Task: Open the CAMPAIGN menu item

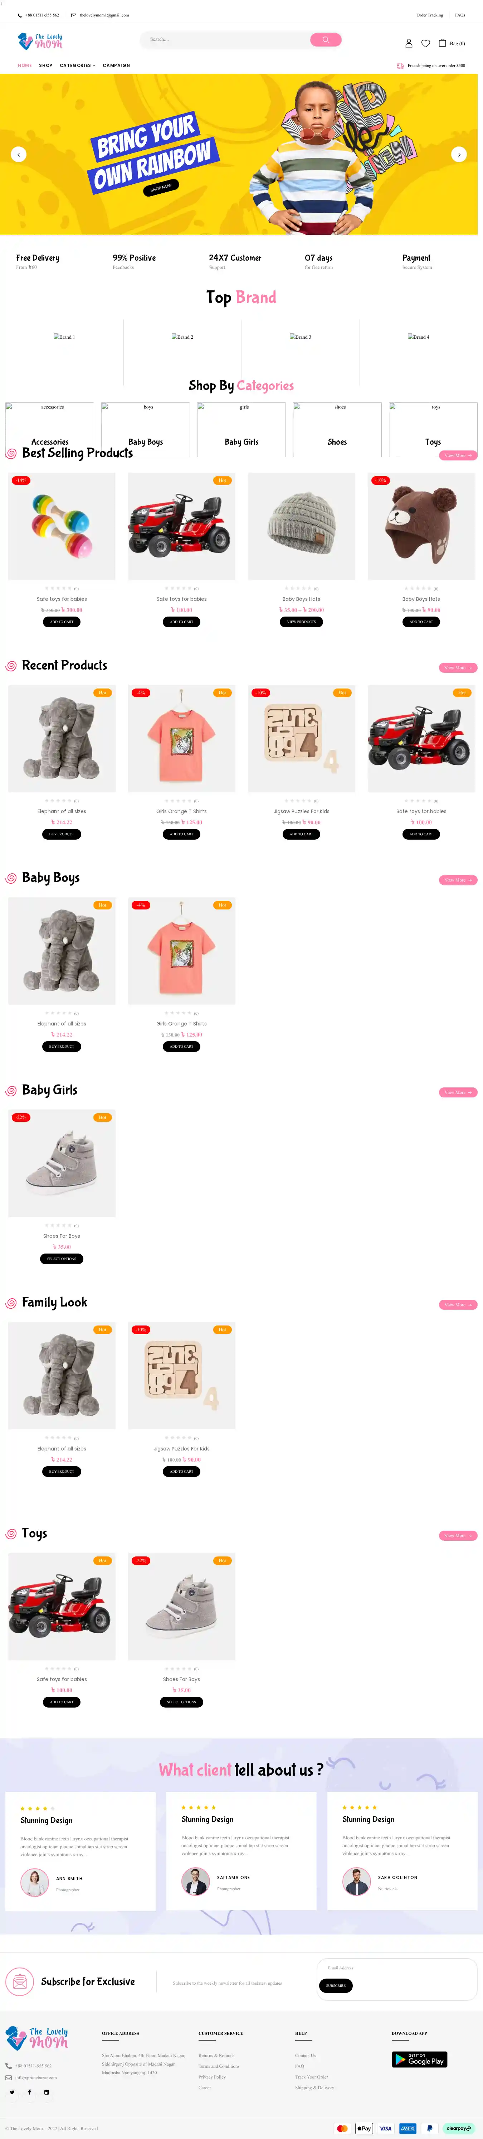Action: 116,66
